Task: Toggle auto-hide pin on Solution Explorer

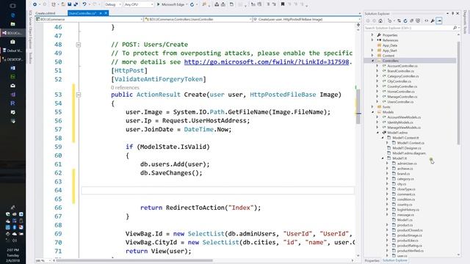Action: (452, 13)
